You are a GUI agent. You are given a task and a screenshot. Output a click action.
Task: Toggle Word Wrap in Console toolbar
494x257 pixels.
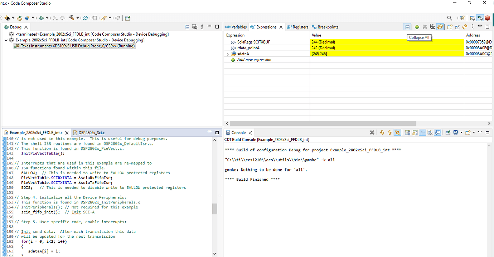[423, 132]
